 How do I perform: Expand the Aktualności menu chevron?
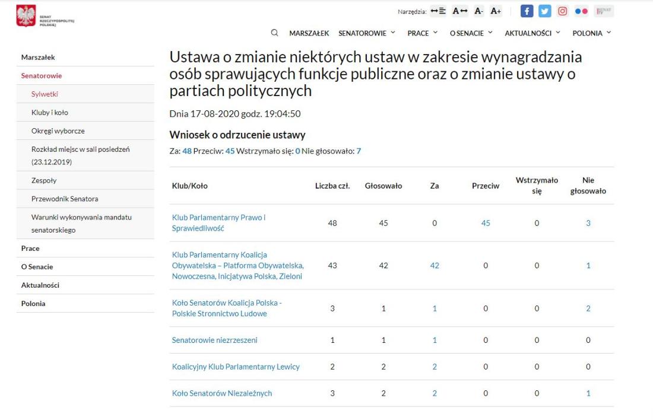(558, 33)
